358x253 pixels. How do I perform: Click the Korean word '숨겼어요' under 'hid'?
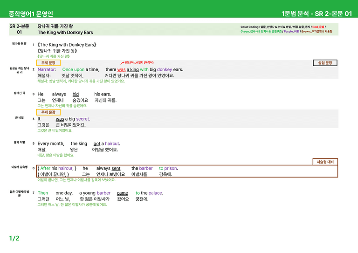click(80, 100)
